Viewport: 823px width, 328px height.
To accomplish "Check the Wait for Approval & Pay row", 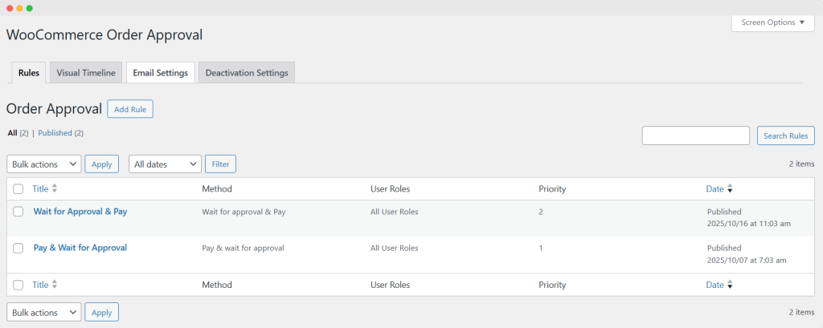I will coord(18,212).
